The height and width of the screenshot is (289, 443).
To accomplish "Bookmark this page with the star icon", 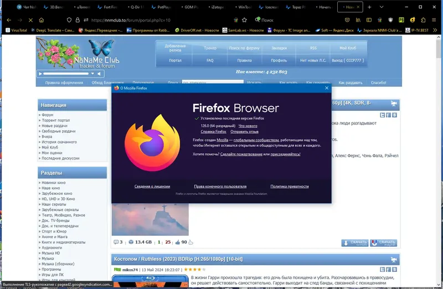I will (x=245, y=20).
